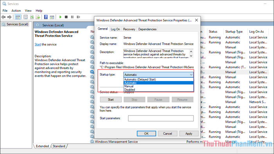Select Services (Local) in the console tree
Screen dimensions: 274x154
coord(17,24)
